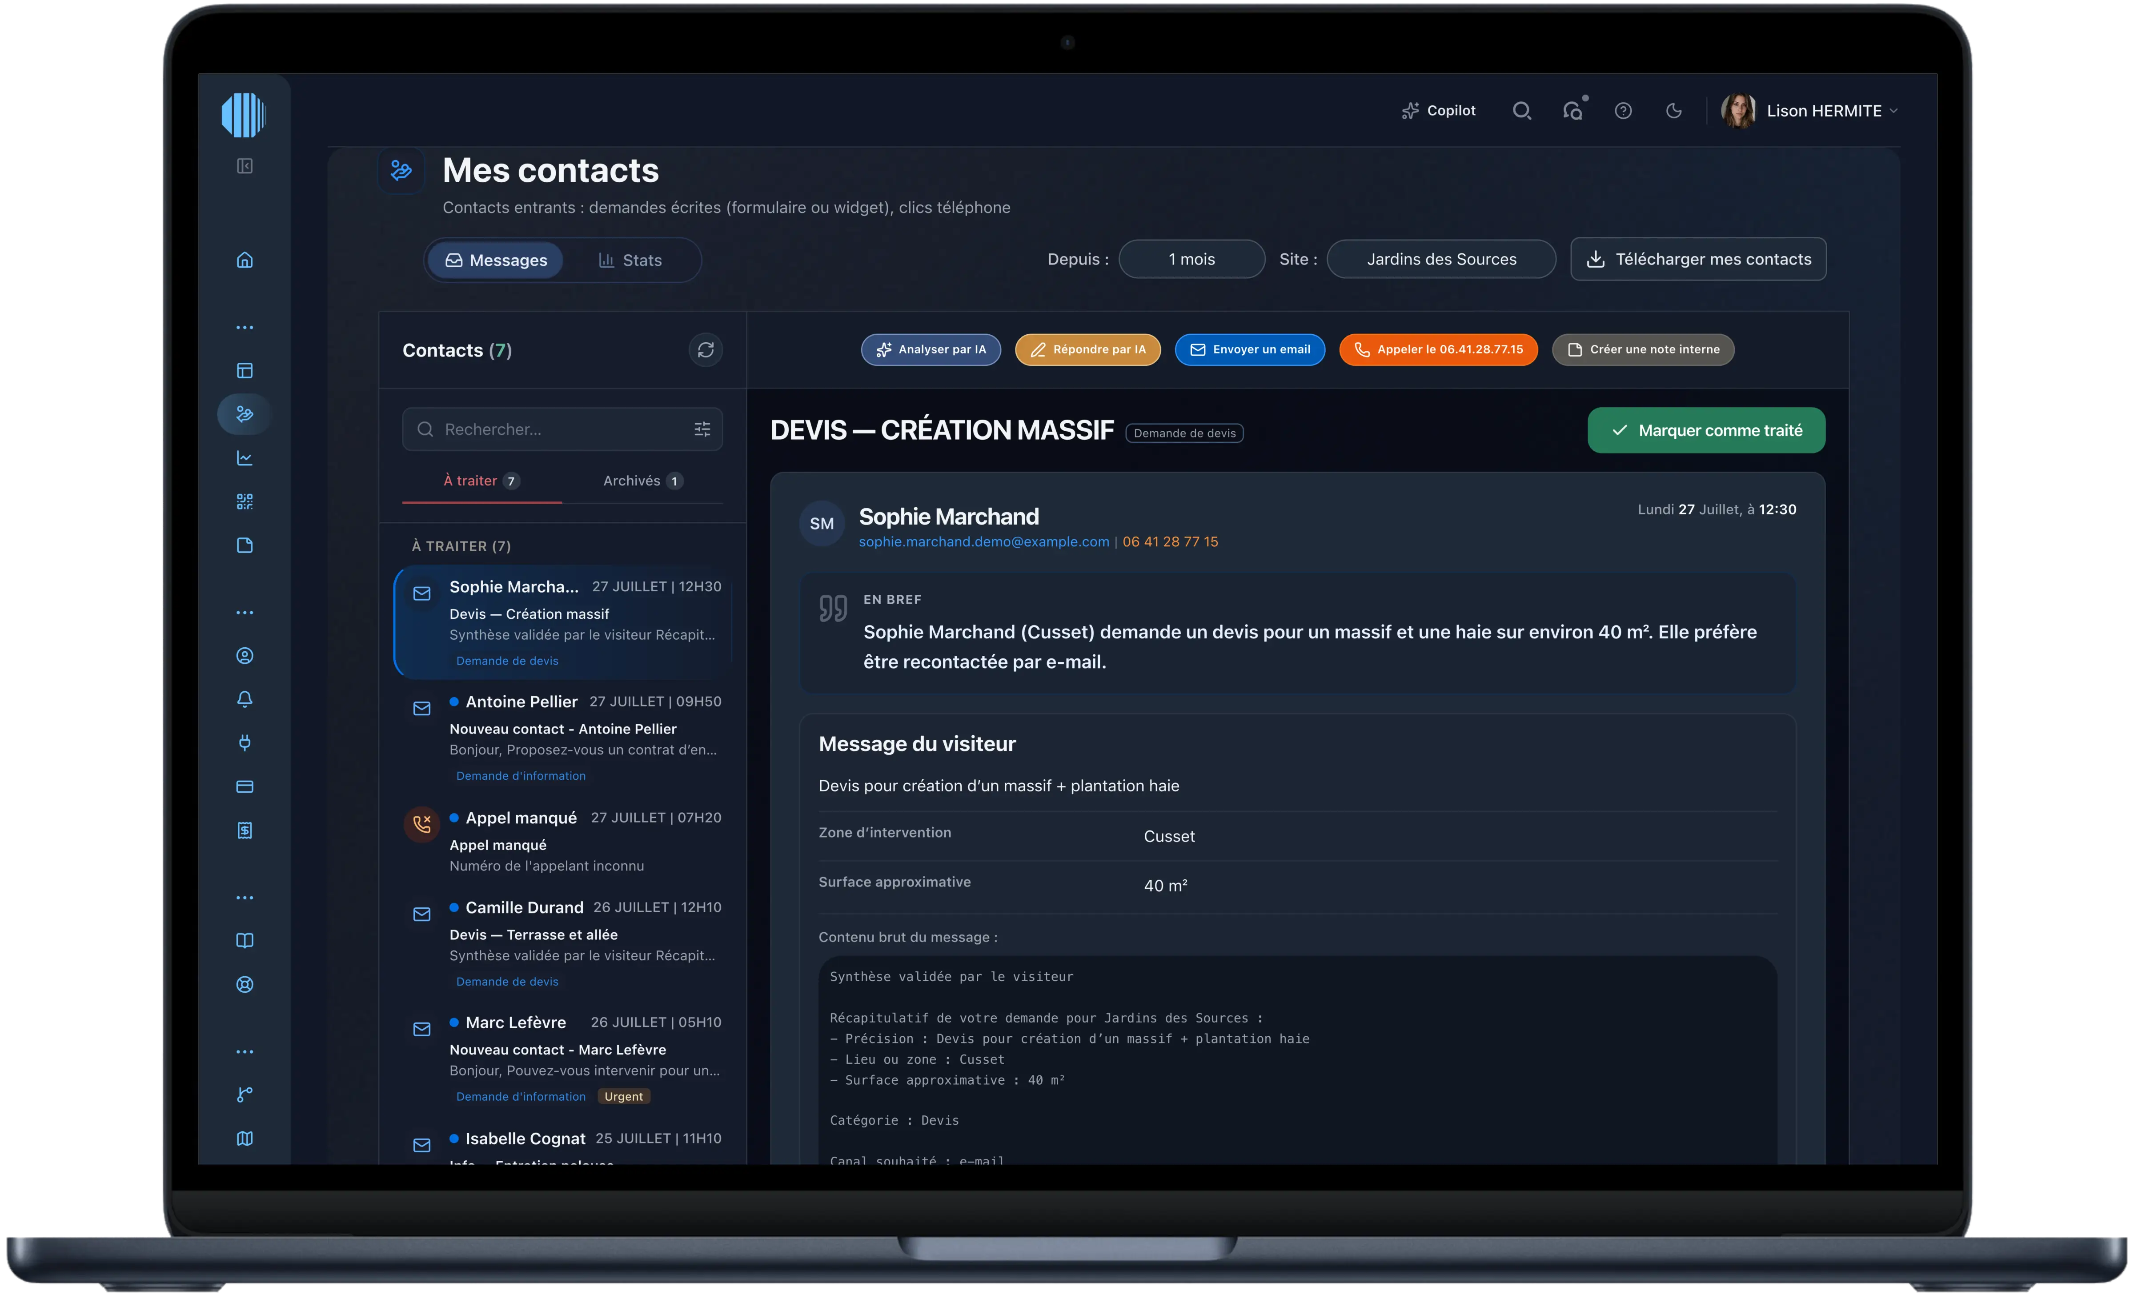Switch to the Stats tab
Image resolution: width=2134 pixels, height=1295 pixels.
point(630,260)
